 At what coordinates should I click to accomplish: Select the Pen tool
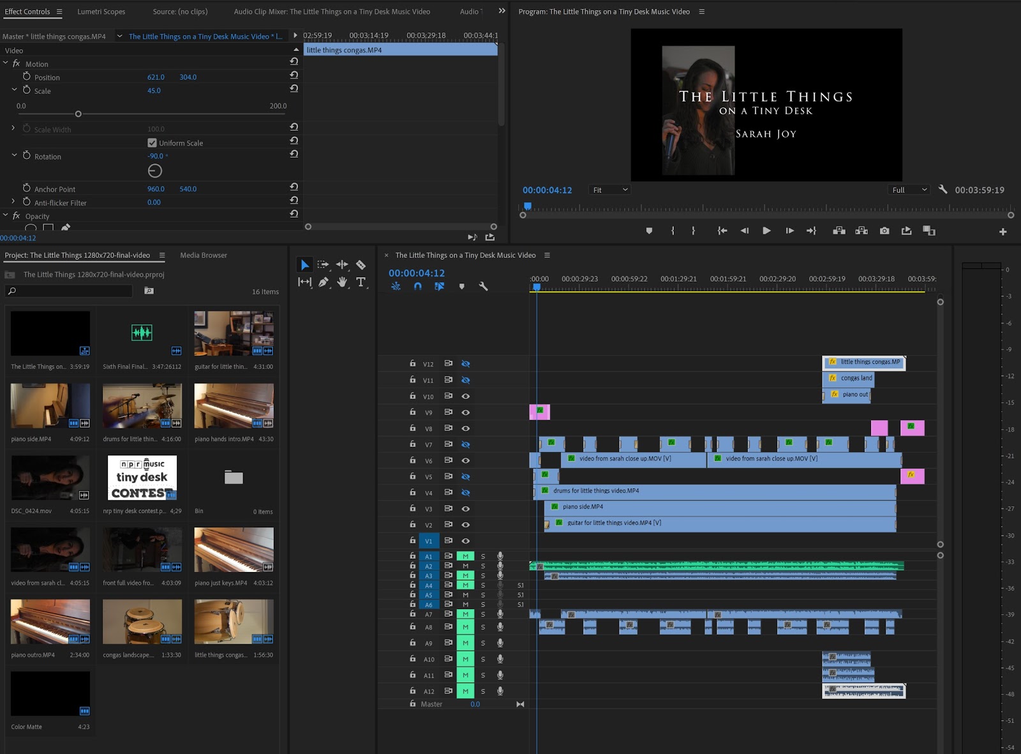click(324, 282)
